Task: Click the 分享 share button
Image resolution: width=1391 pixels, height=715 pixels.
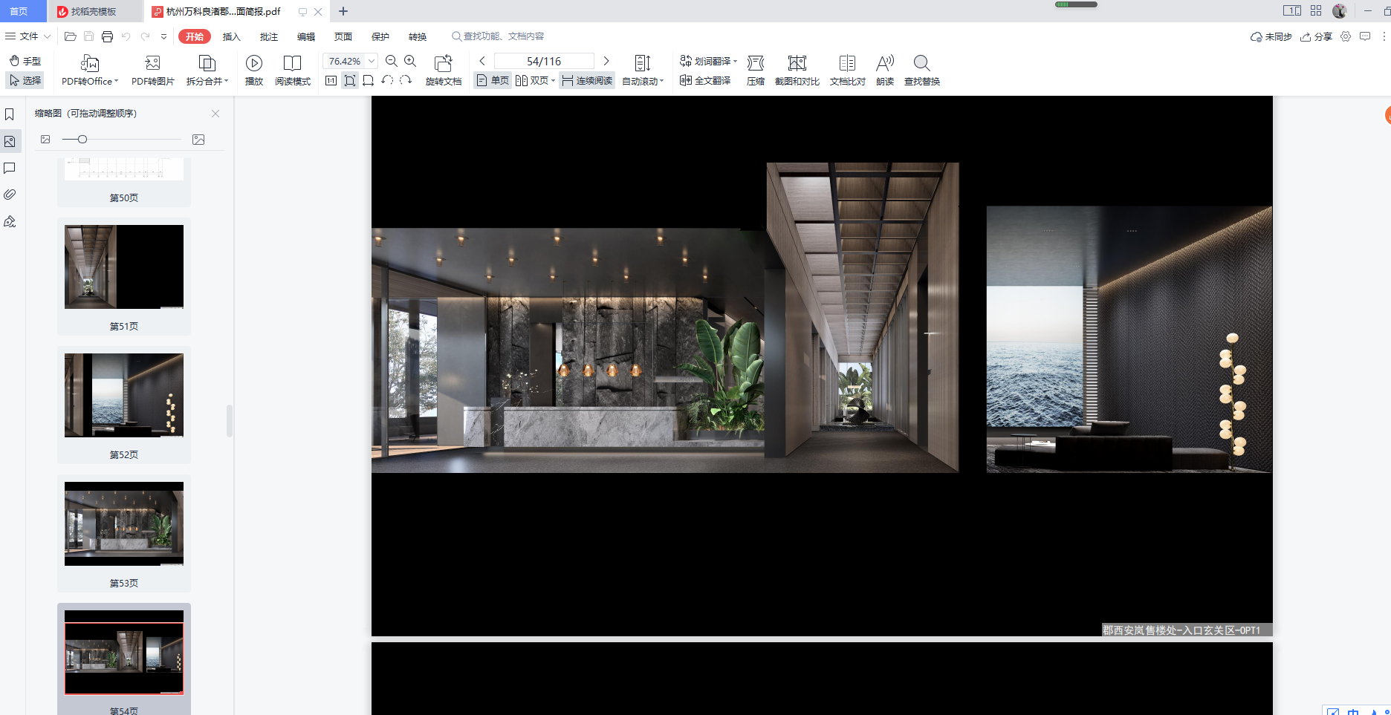Action: (x=1317, y=36)
